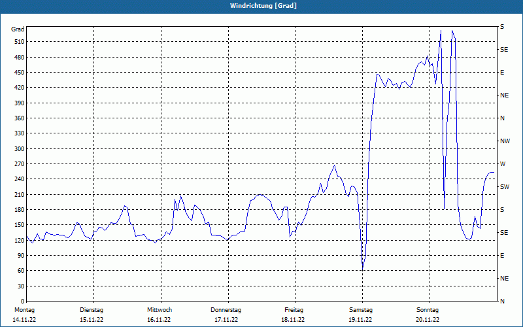Click the date "17.11.22"
This screenshot has height=327, width=523.
coord(226,320)
